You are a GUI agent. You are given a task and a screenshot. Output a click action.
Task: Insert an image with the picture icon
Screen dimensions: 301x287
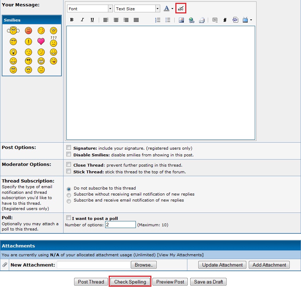point(181,20)
